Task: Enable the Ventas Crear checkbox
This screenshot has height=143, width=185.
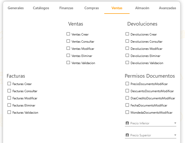Action: pyautogui.click(x=68, y=34)
